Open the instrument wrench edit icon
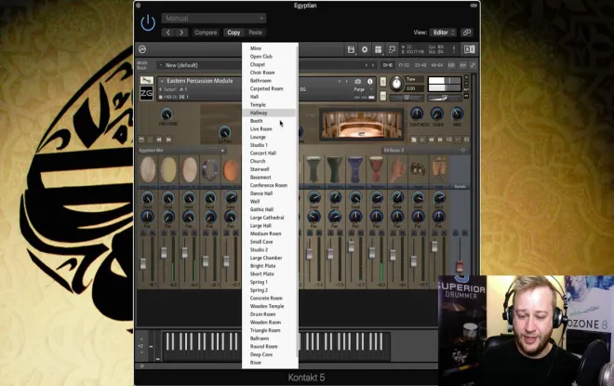Image resolution: width=614 pixels, height=386 pixels. [x=147, y=80]
